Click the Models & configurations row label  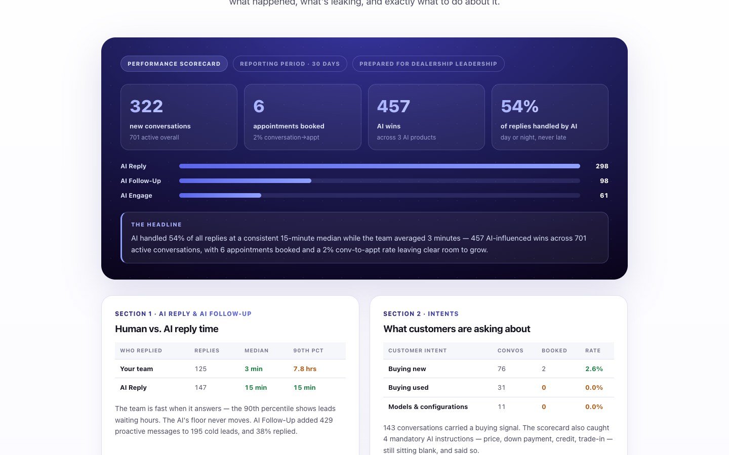coord(428,407)
